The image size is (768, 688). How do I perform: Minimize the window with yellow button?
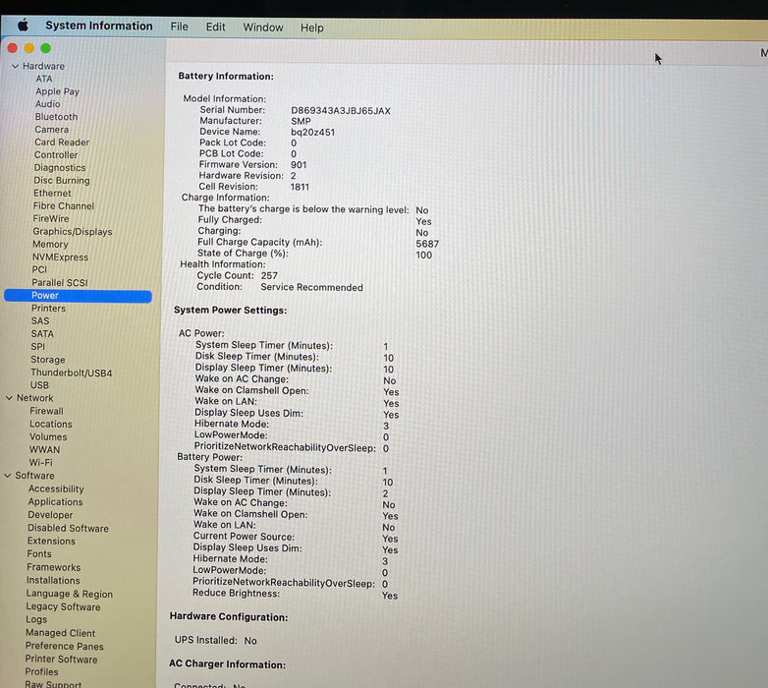coord(28,48)
